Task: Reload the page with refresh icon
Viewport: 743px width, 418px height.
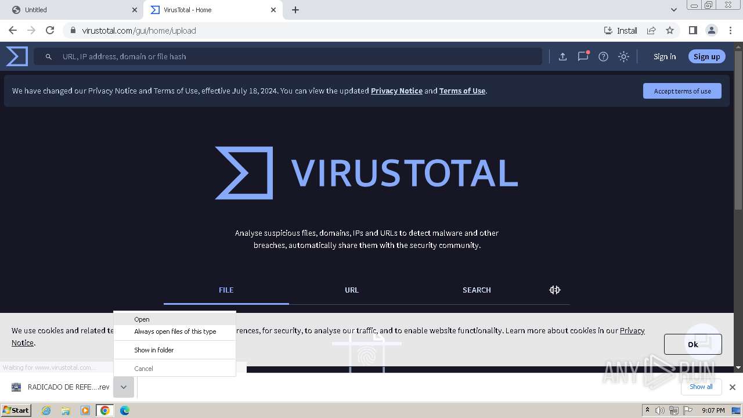Action: click(50, 30)
